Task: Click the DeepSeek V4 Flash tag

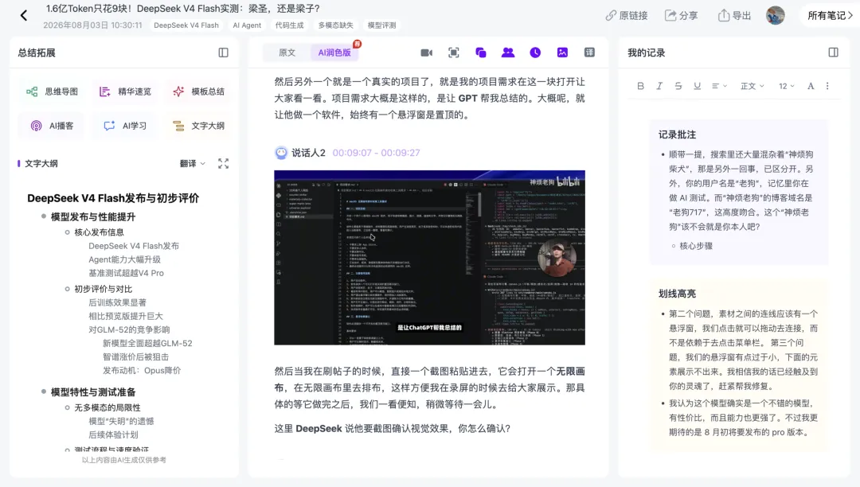Action: [x=186, y=25]
